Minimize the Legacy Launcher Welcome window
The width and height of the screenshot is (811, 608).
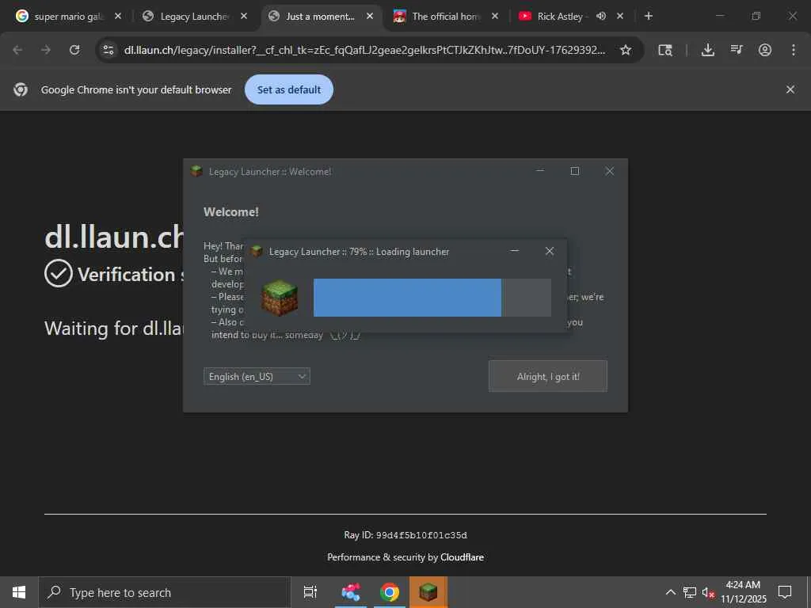coord(540,171)
